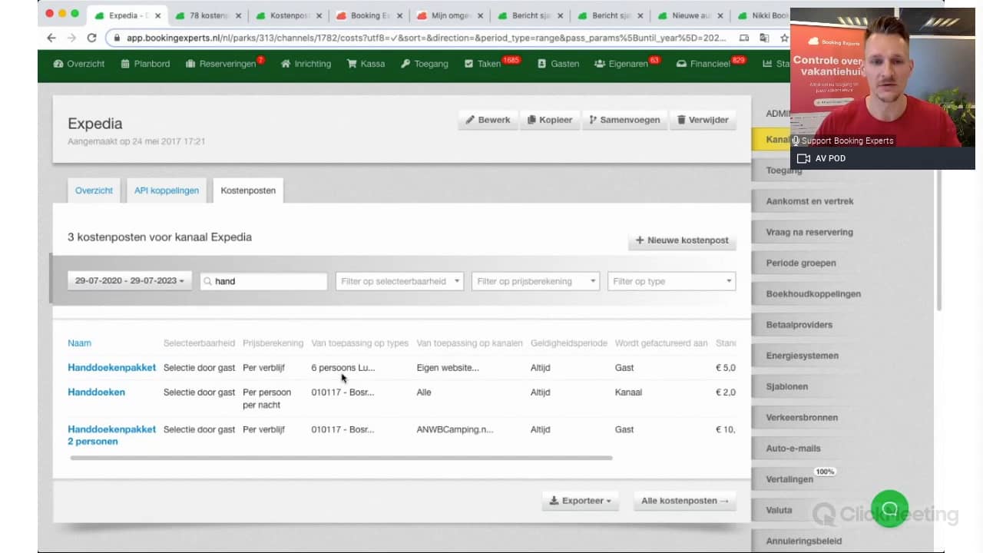
Task: Click the browser forward arrow
Action: [x=71, y=38]
